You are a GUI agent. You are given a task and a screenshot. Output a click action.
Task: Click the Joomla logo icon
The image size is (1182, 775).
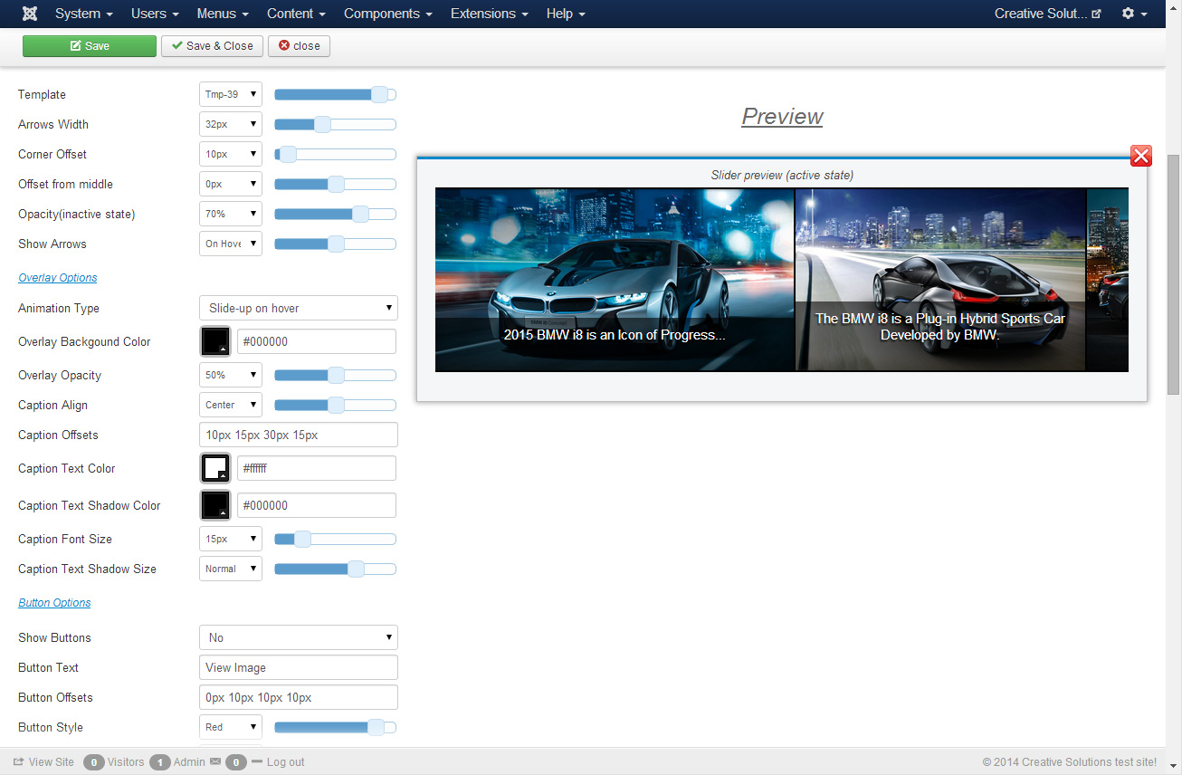point(30,14)
